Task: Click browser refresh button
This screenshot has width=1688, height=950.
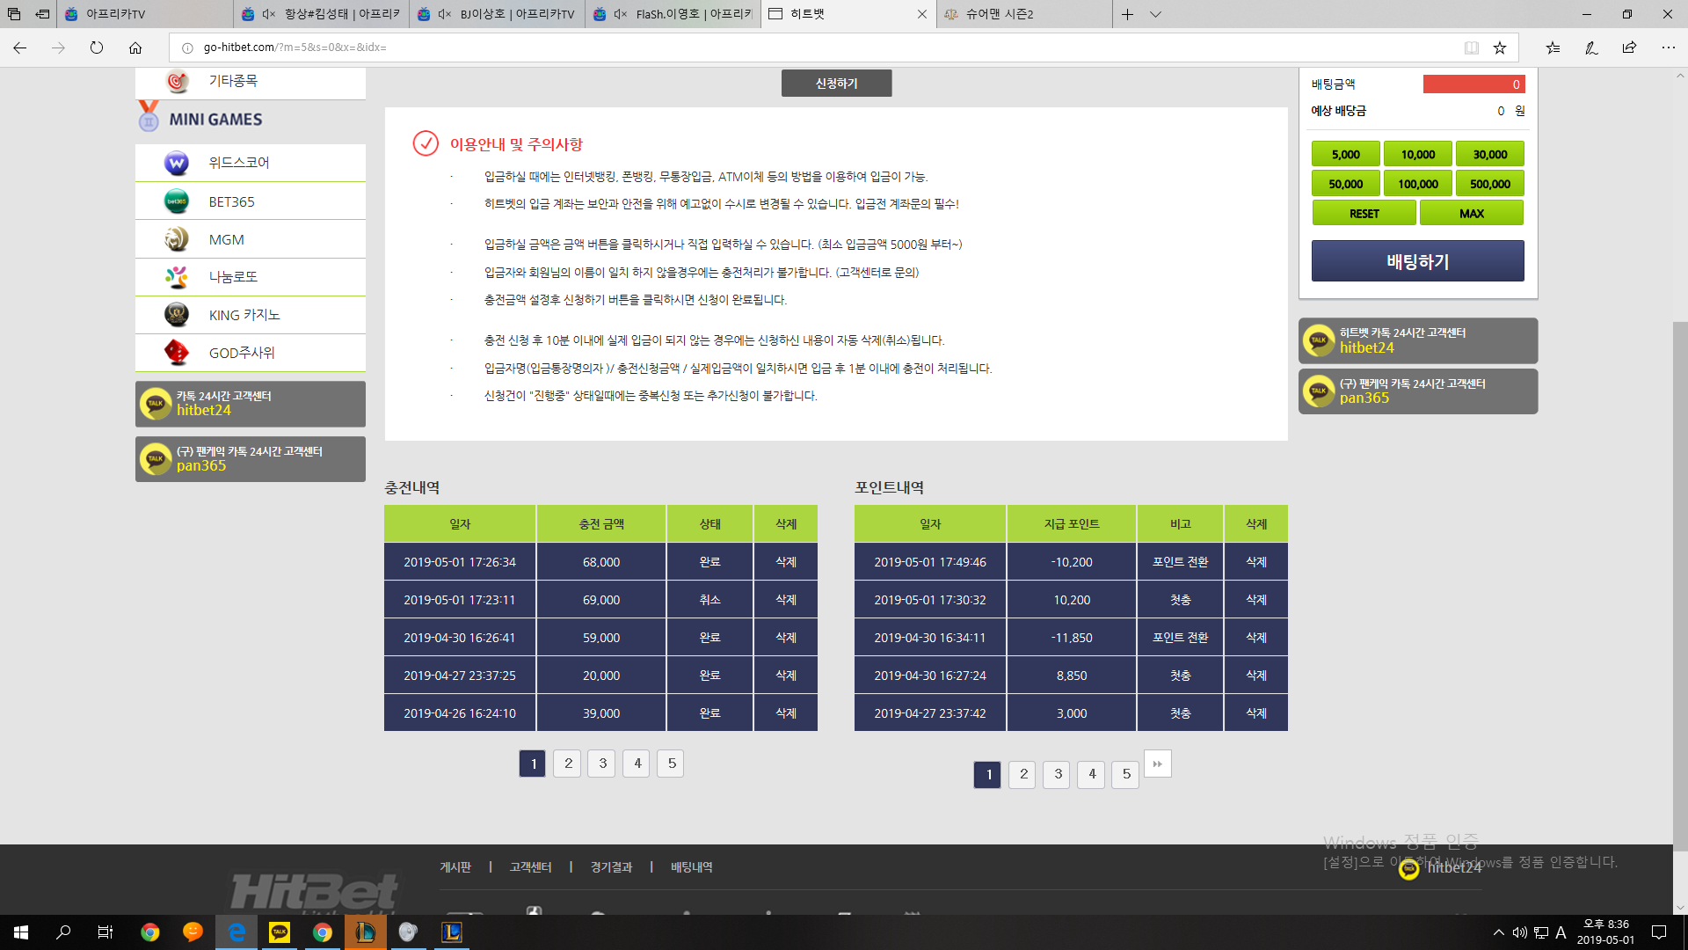Action: (x=97, y=47)
